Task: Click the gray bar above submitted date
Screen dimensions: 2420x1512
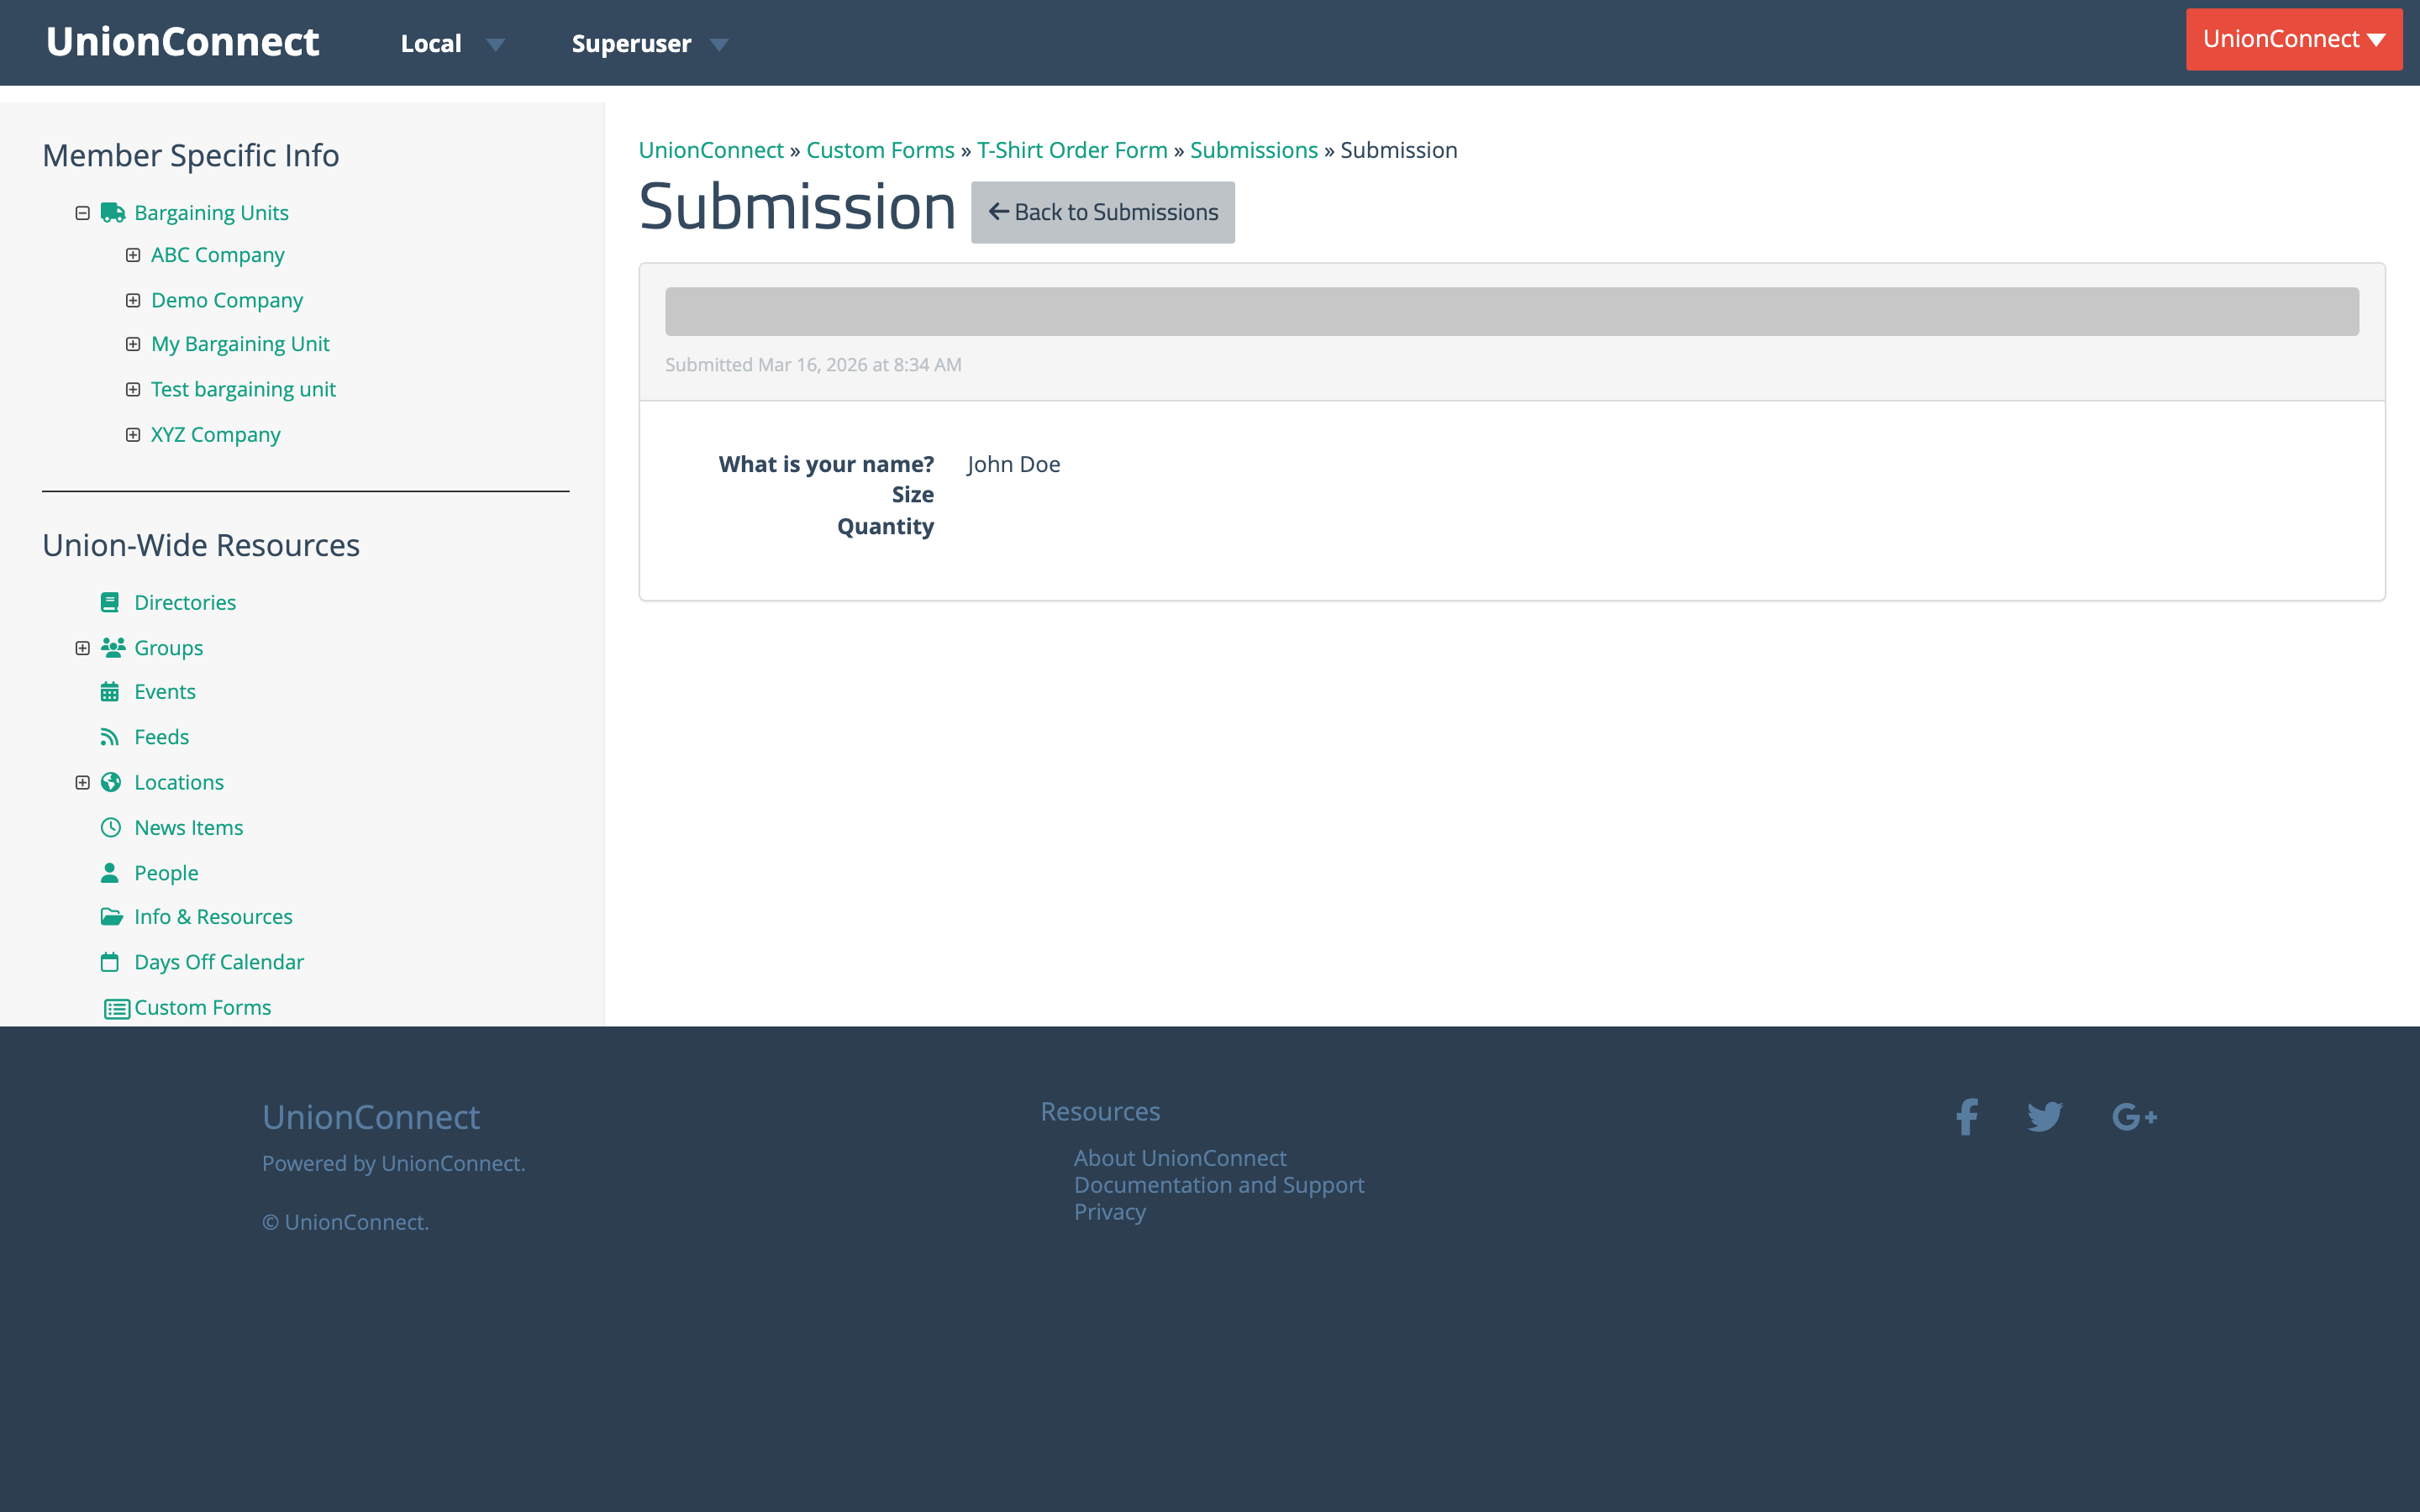Action: (x=1512, y=312)
